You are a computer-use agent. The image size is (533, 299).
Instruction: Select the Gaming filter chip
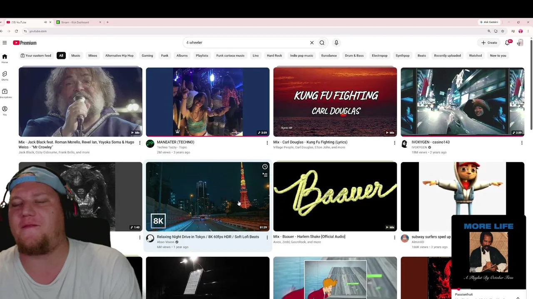[x=147, y=56]
